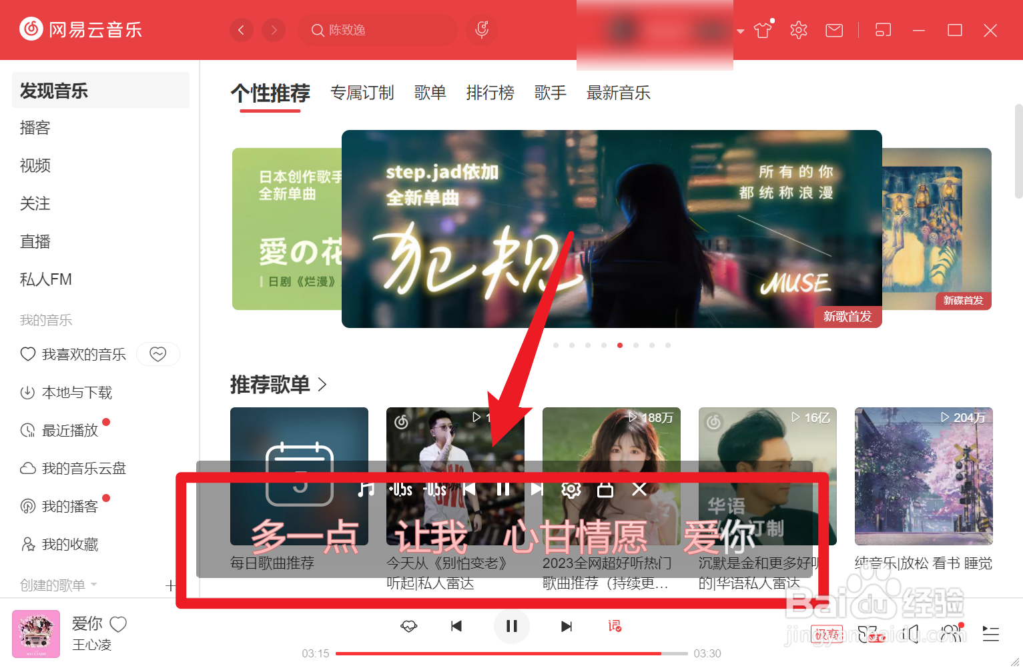The image size is (1023, 670).
Task: Skip to next song in bottom player
Action: click(x=567, y=626)
